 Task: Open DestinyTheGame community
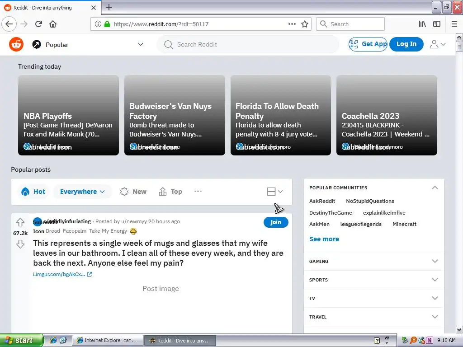331,213
